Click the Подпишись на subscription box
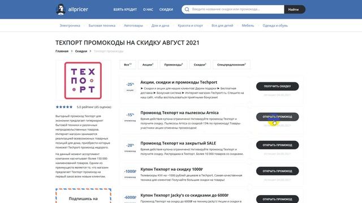Viewport: 362px width, 203px height. point(83,196)
